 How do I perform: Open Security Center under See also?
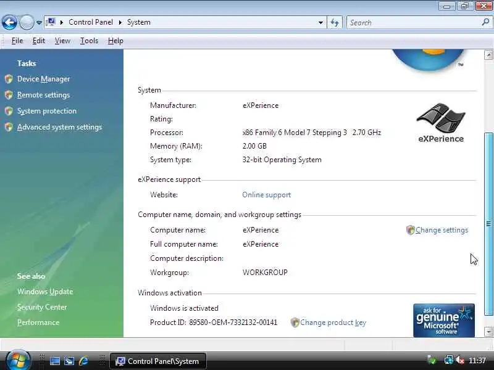pos(42,307)
